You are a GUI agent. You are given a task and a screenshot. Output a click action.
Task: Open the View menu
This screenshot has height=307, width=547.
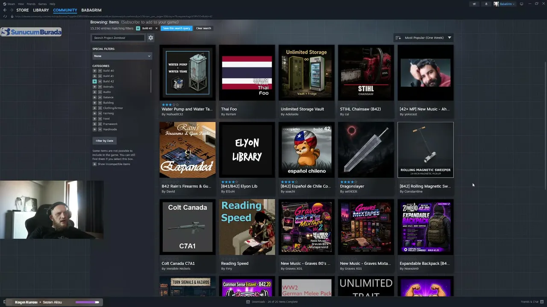coord(21,4)
